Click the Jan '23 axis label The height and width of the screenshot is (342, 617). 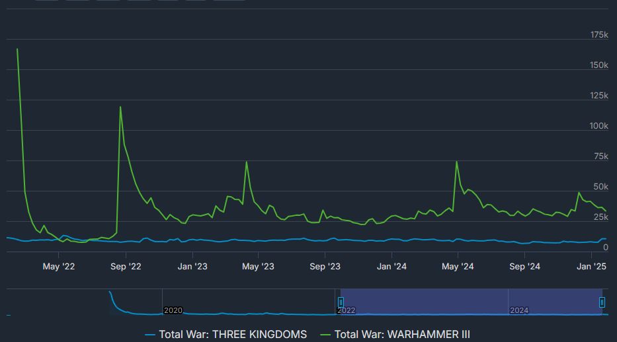click(x=192, y=266)
